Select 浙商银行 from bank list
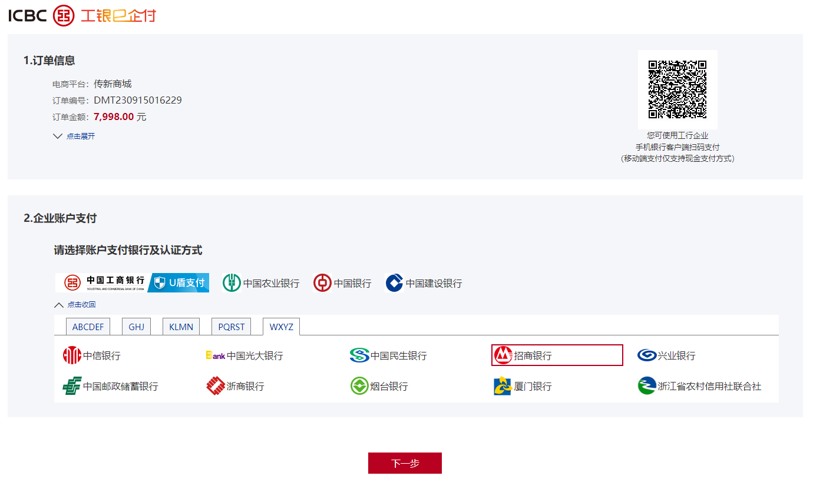 click(x=235, y=386)
